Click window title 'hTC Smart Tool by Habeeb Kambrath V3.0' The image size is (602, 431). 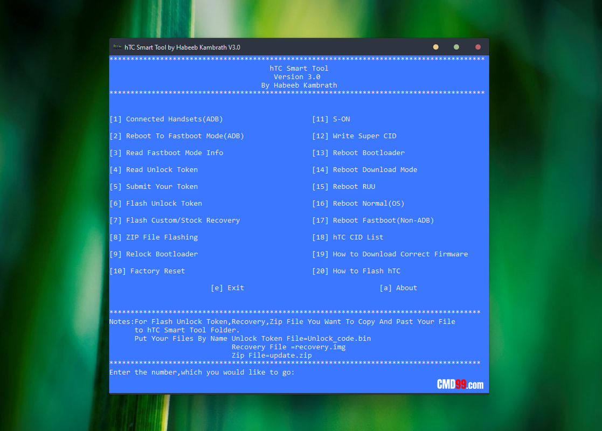coord(182,47)
